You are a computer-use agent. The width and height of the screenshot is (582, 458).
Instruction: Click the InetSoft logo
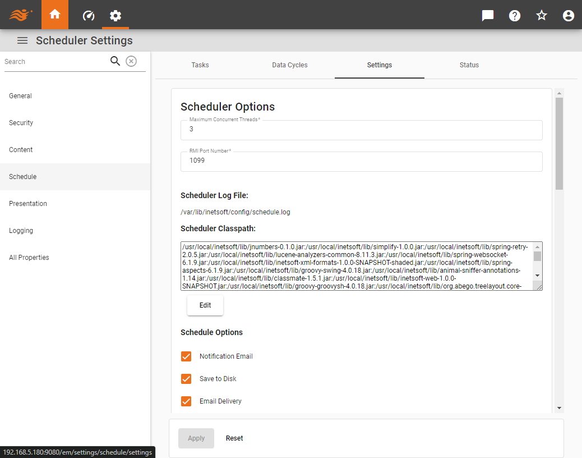pyautogui.click(x=21, y=15)
